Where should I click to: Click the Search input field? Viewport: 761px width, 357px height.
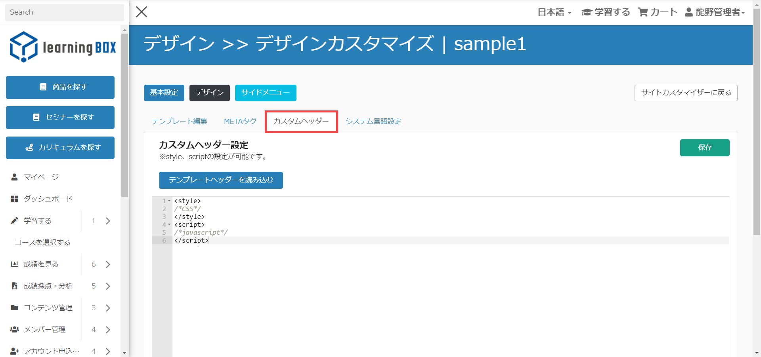pyautogui.click(x=64, y=12)
